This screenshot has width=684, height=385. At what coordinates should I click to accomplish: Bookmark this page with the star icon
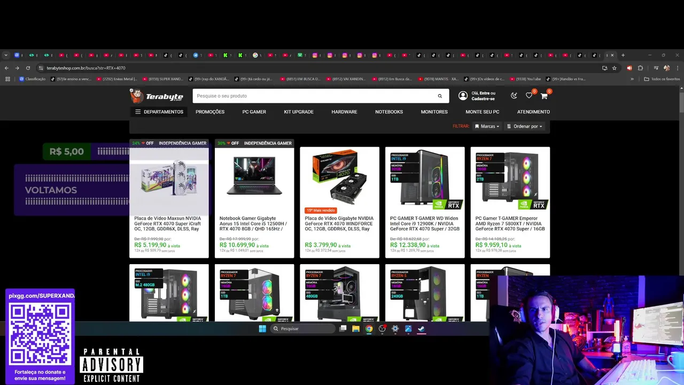(x=615, y=68)
